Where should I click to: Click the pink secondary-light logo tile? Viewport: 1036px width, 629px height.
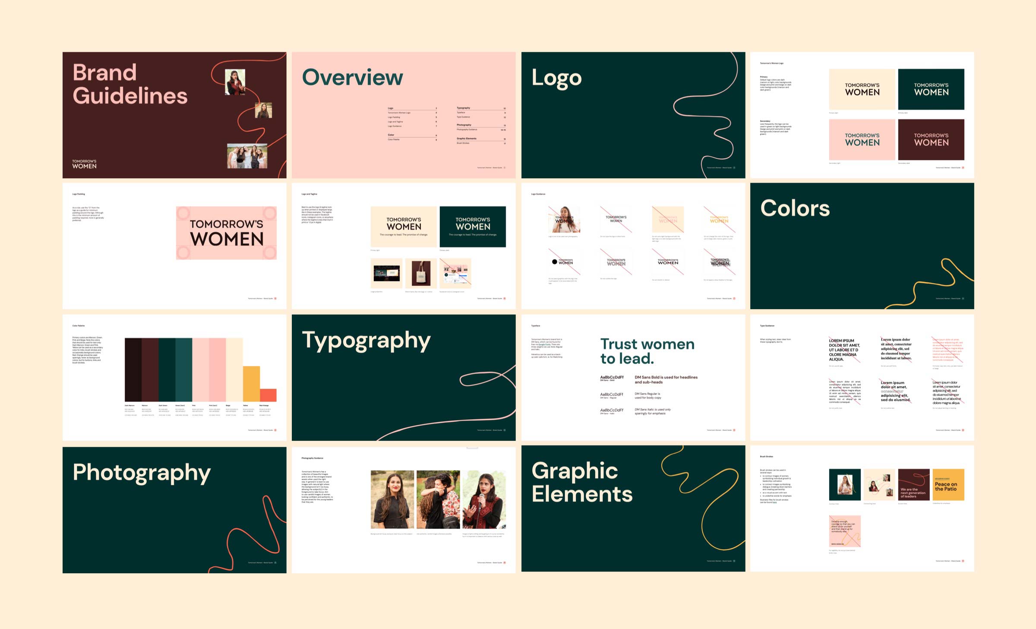(862, 139)
